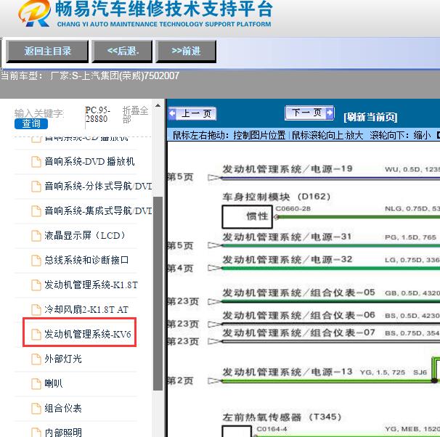Click the left arrow icon on 上一页
This screenshot has width=440, height=437.
click(172, 114)
